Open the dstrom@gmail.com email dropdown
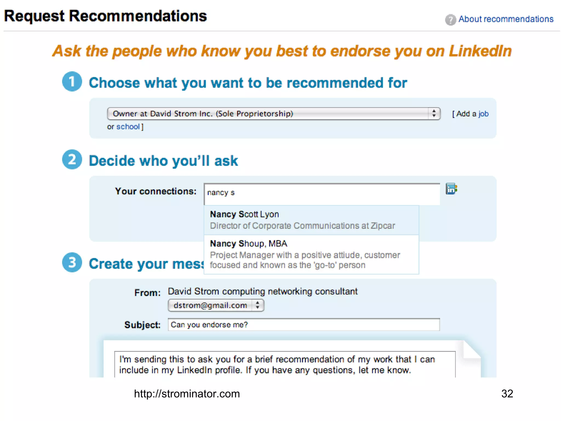The width and height of the screenshot is (561, 421). (216, 305)
